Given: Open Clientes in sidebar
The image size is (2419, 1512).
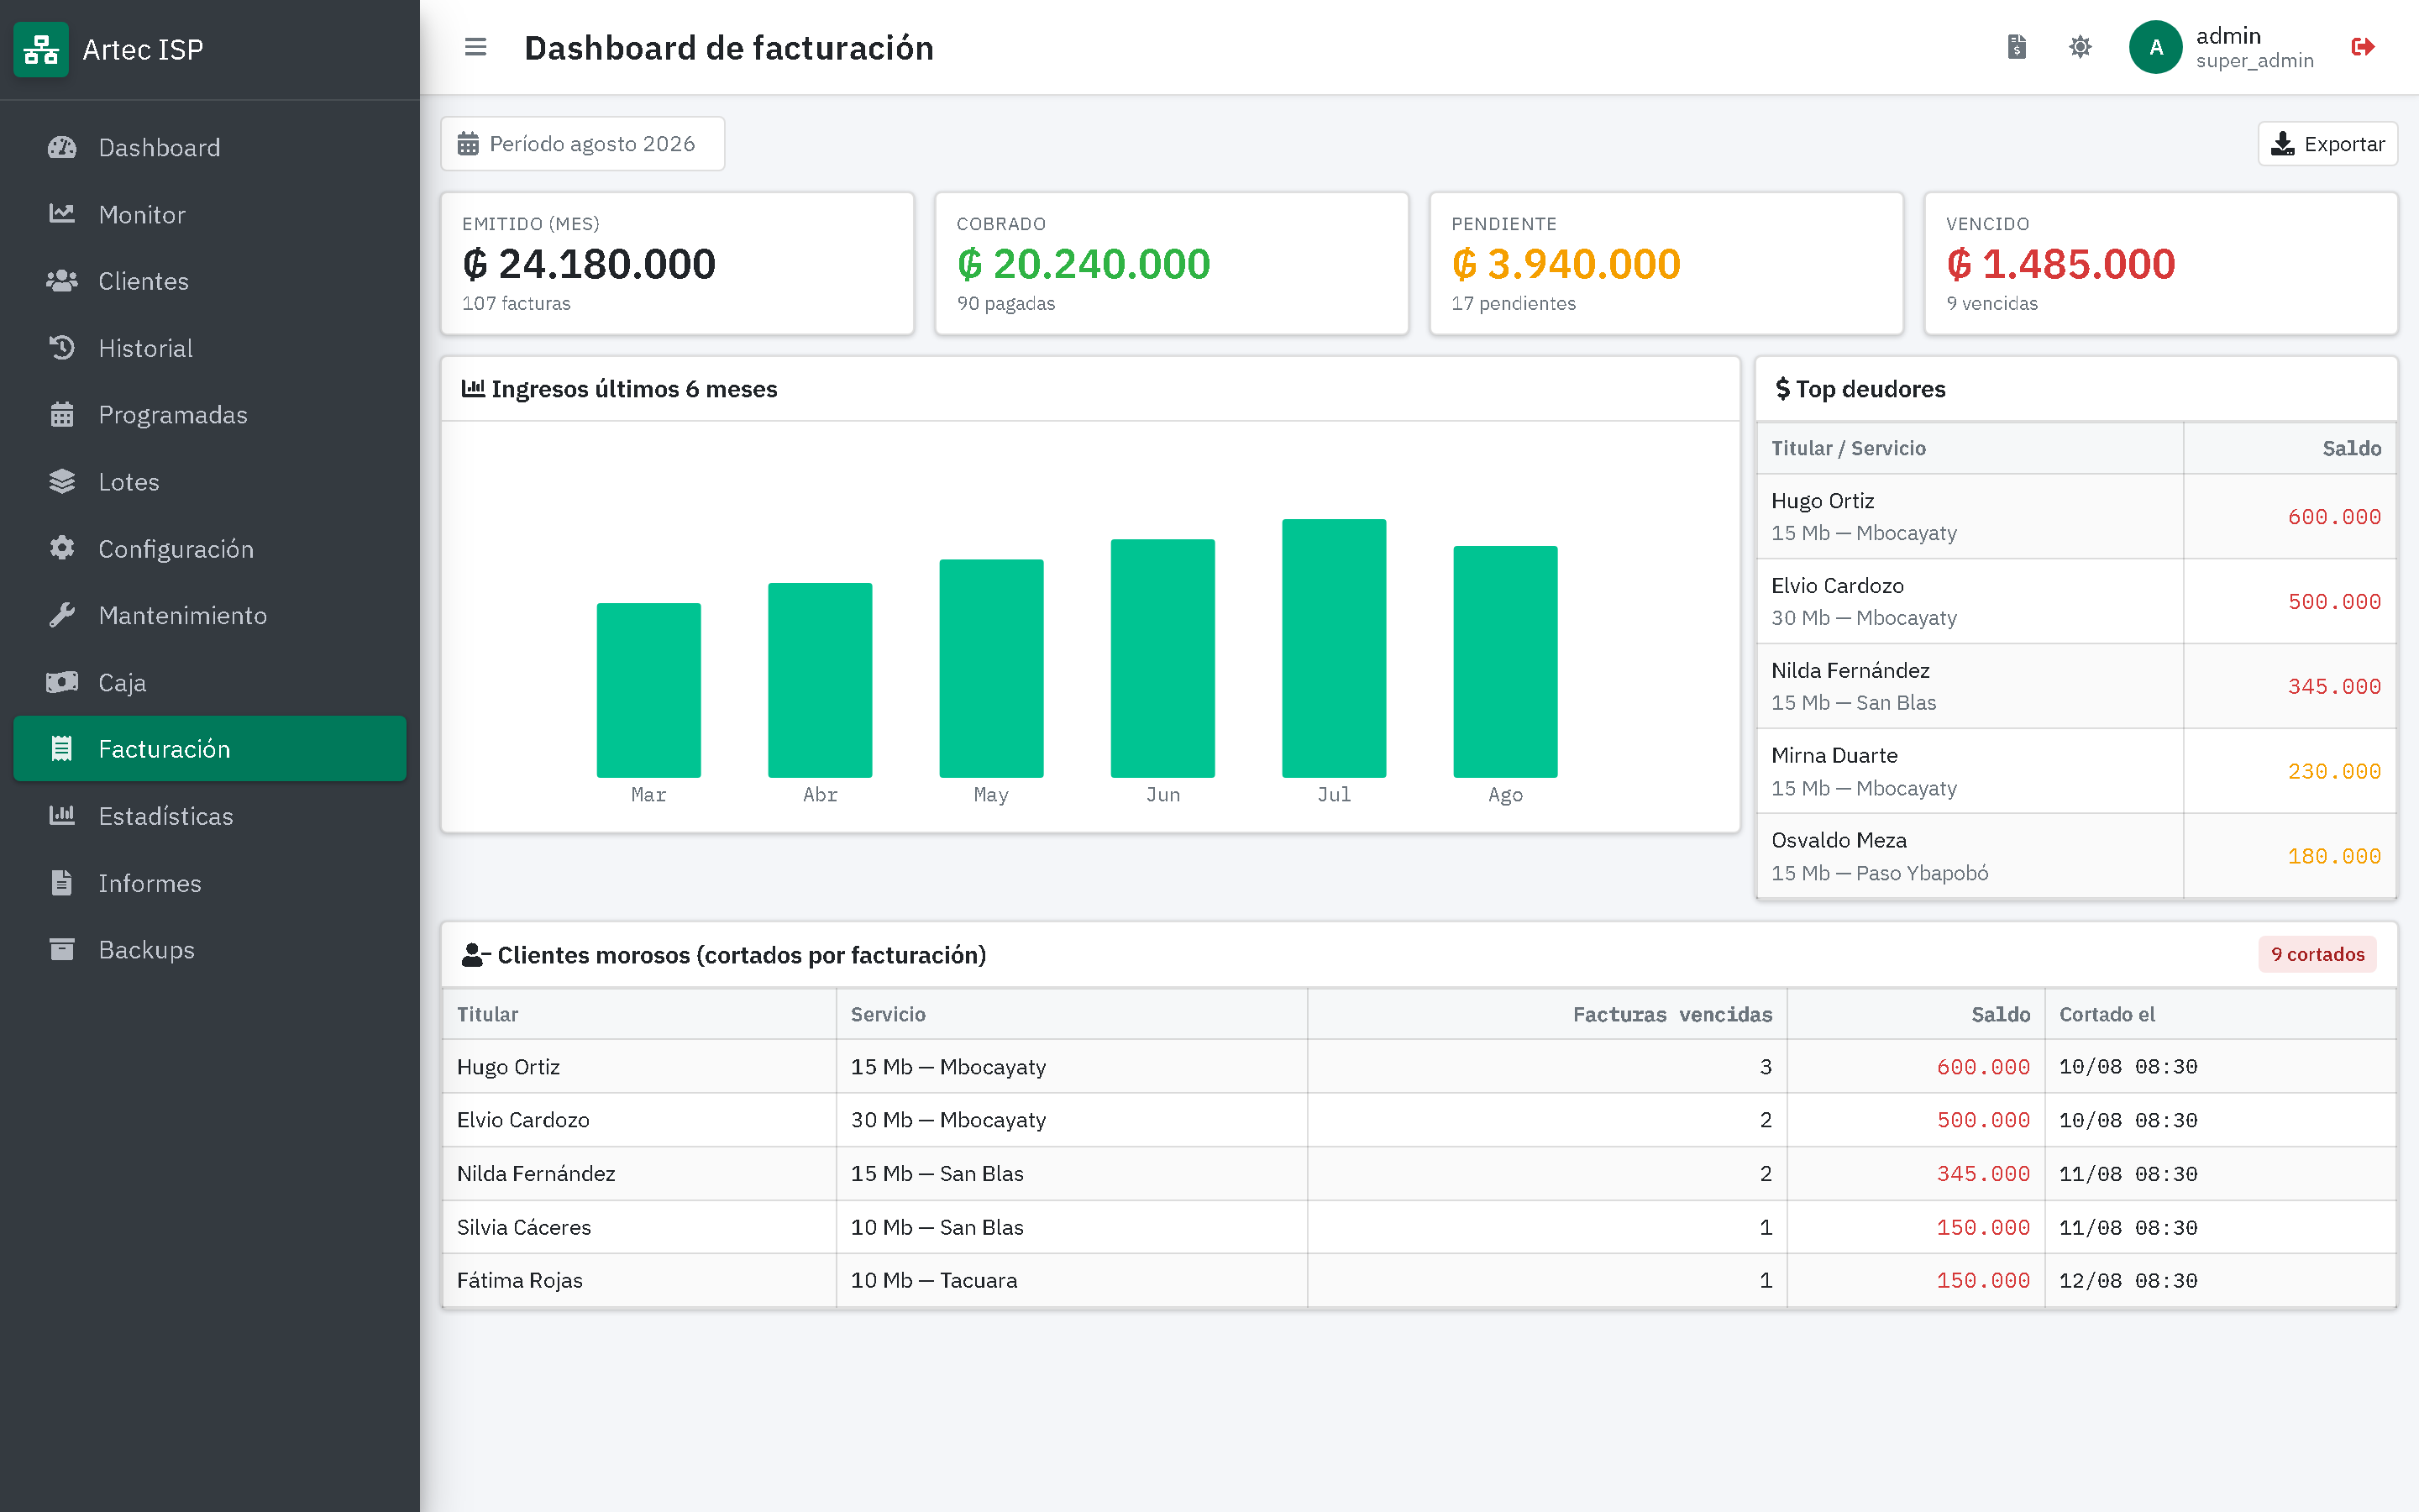Looking at the screenshot, I should tap(210, 281).
